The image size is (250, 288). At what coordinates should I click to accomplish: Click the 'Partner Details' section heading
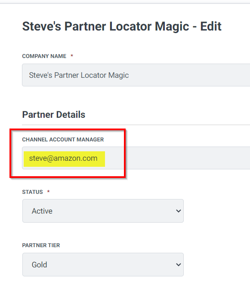click(54, 115)
